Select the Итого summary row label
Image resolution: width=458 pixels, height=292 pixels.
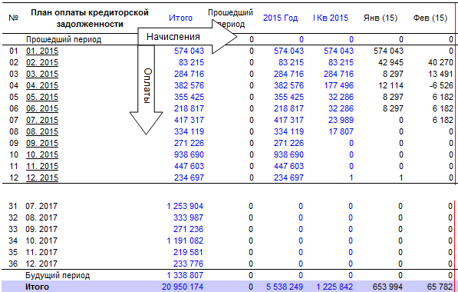pyautogui.click(x=37, y=287)
